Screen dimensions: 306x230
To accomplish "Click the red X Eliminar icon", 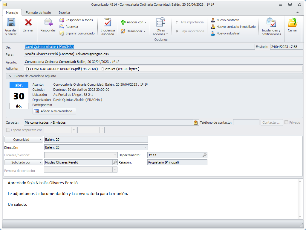I will 28,22.
